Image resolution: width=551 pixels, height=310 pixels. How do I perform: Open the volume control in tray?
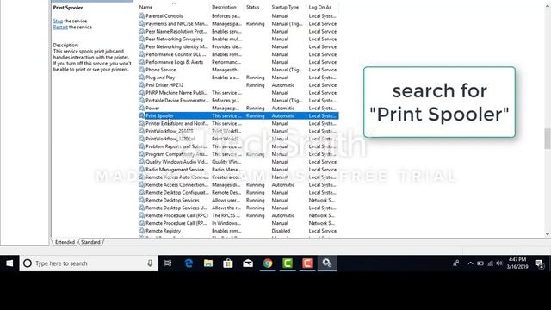pos(499,263)
